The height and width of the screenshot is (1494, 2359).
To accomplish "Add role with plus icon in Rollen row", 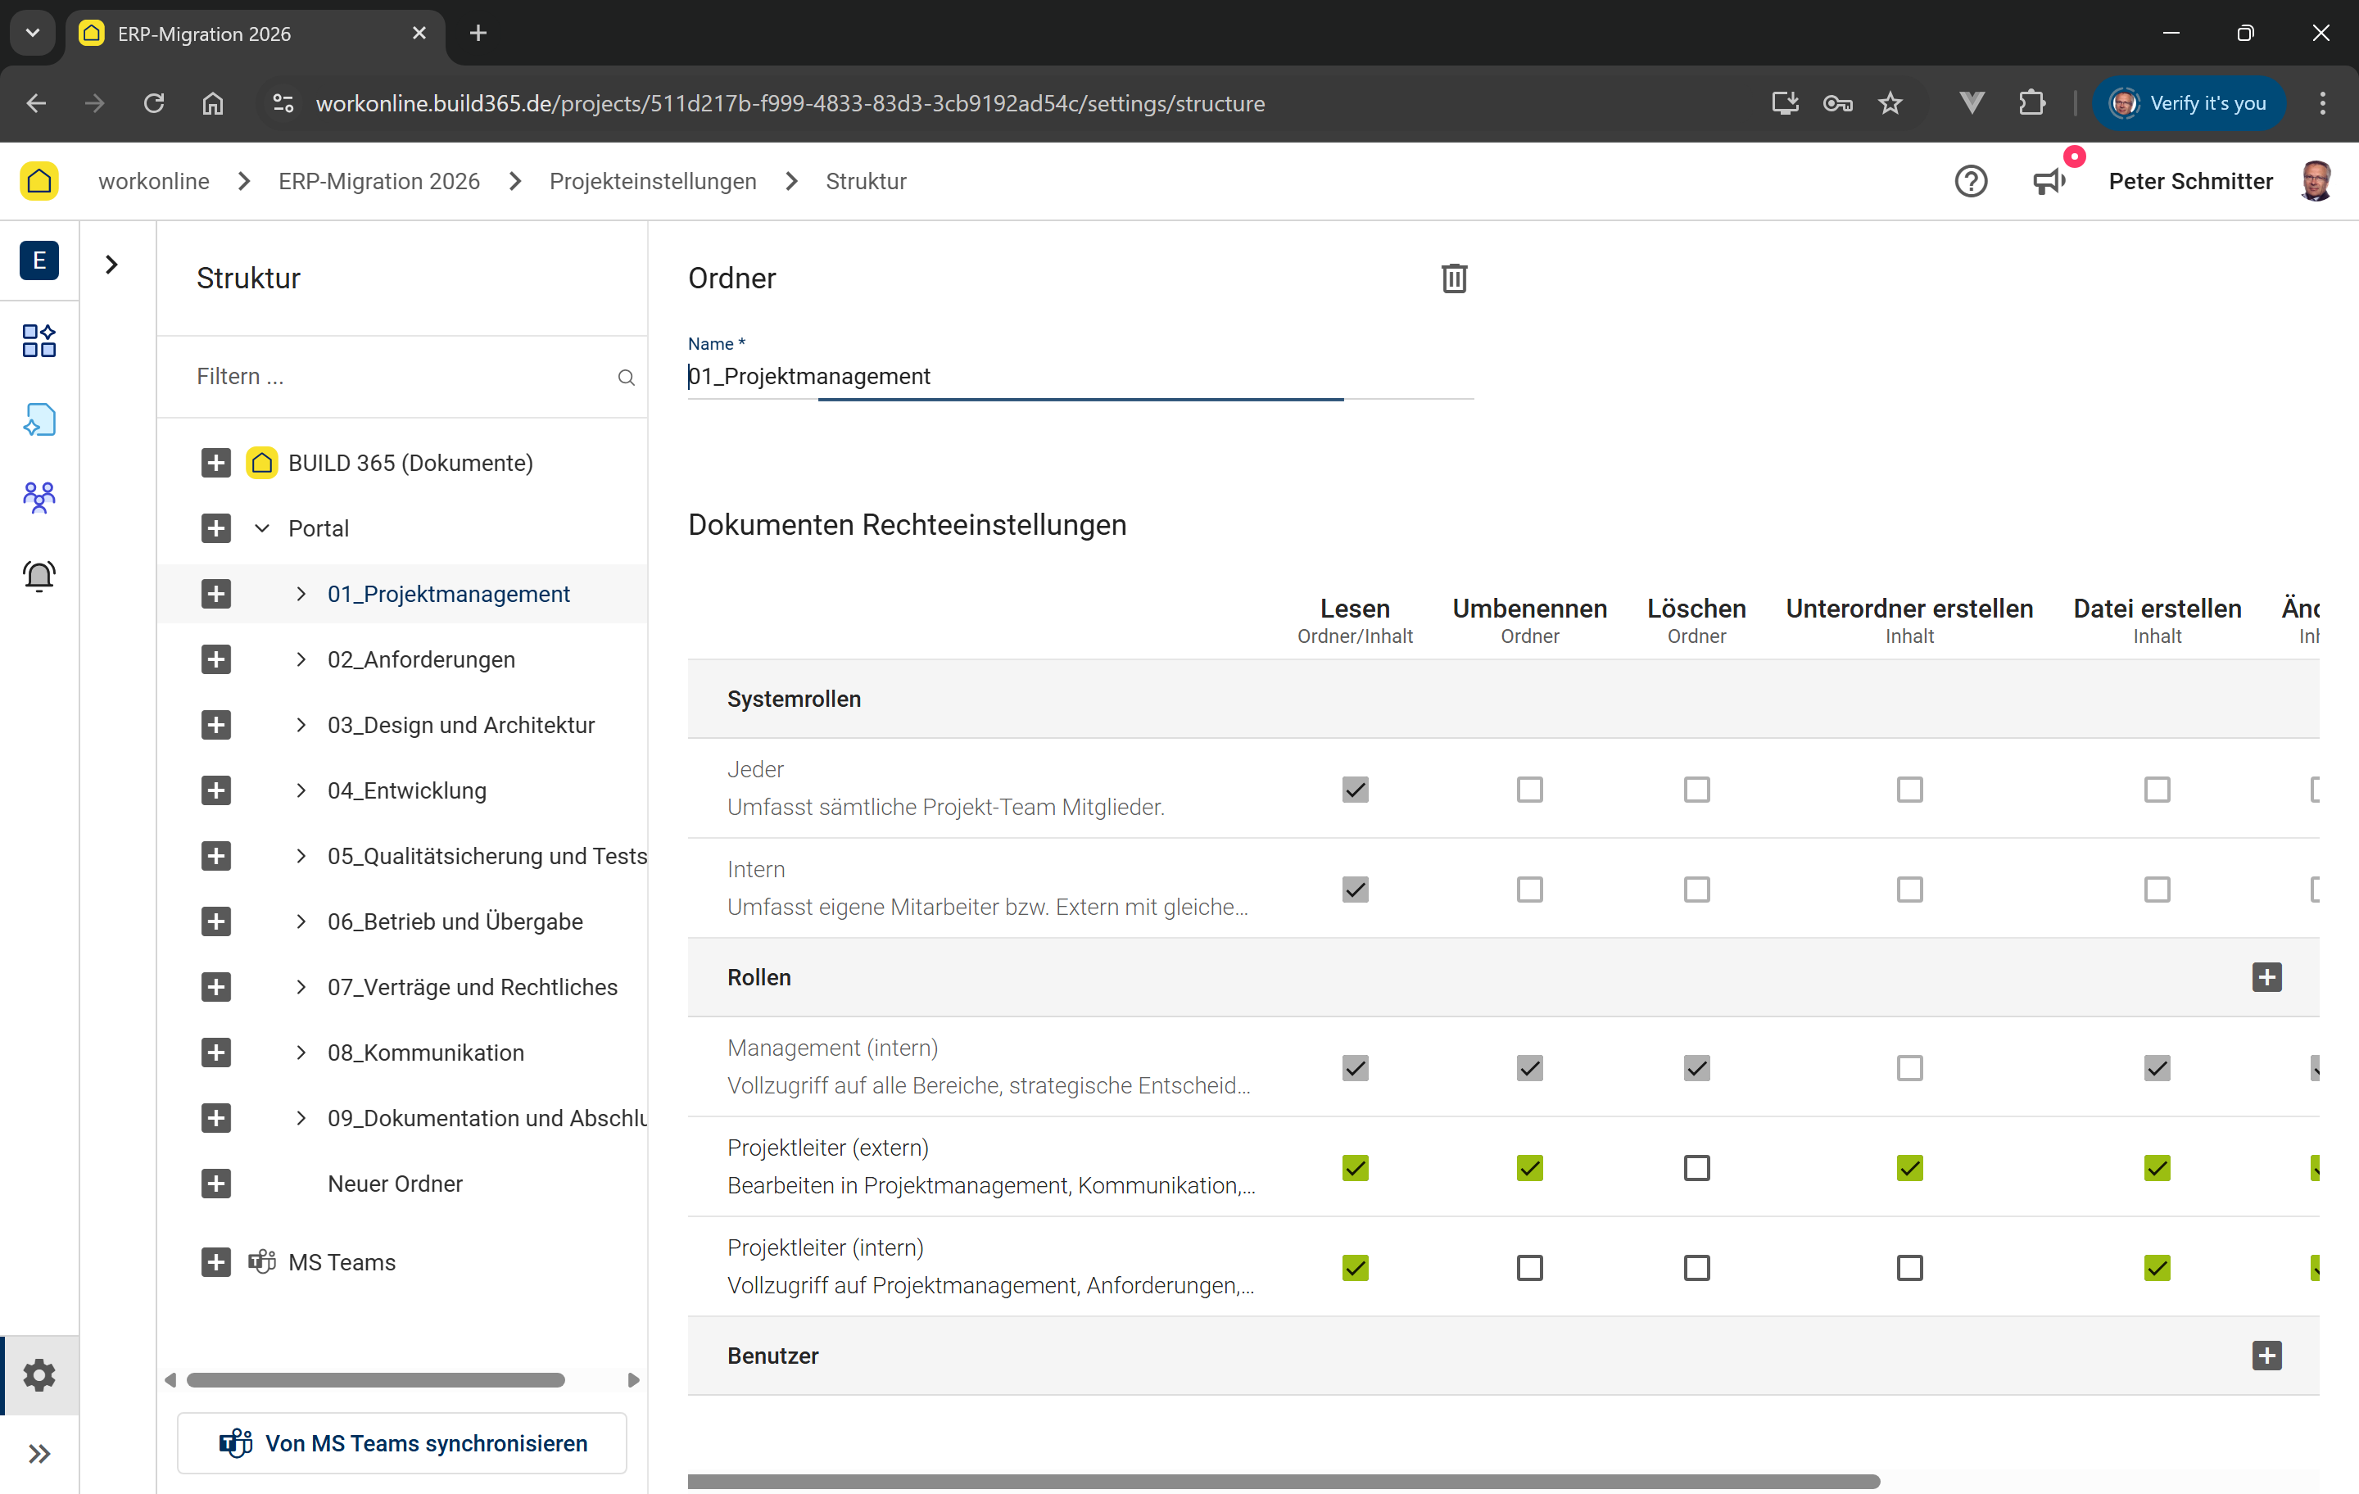I will pyautogui.click(x=2266, y=976).
